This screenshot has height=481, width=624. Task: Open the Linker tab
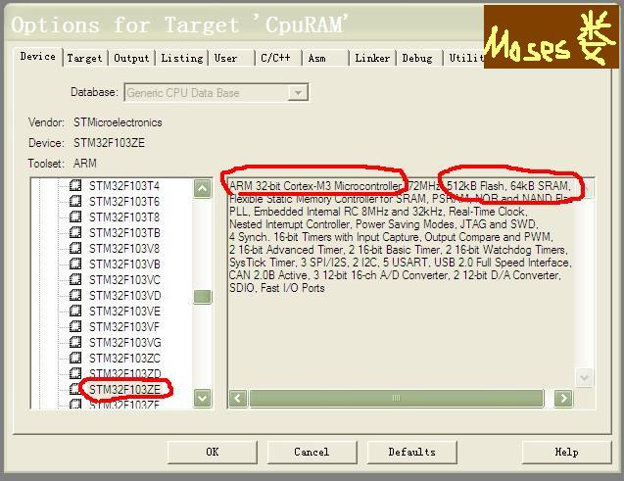click(x=372, y=59)
